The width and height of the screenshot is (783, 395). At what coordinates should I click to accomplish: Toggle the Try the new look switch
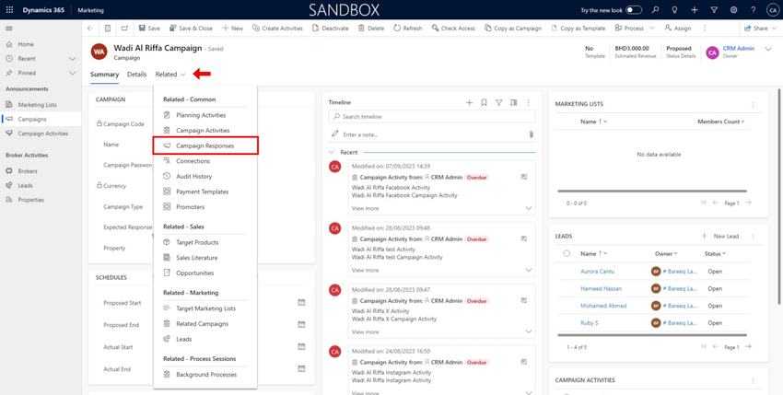(634, 10)
